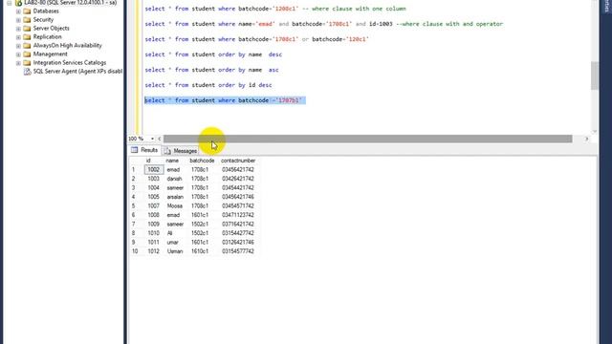Viewport: 612px width, 344px height.
Task: Click the Replication folder icon
Action: (x=27, y=37)
